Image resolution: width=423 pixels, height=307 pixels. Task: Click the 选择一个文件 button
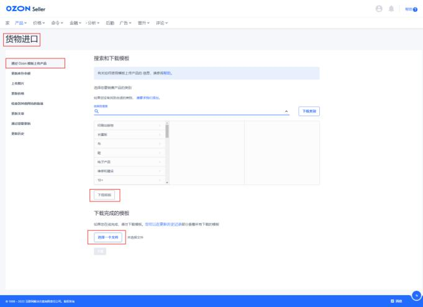click(x=108, y=237)
